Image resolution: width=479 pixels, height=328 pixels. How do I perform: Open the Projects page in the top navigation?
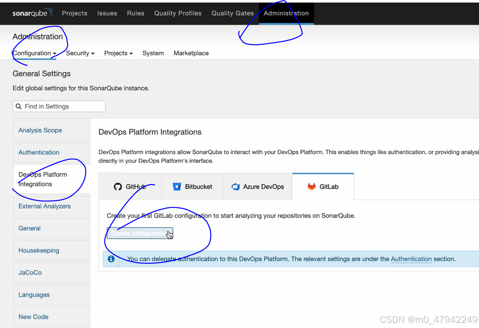(x=75, y=13)
